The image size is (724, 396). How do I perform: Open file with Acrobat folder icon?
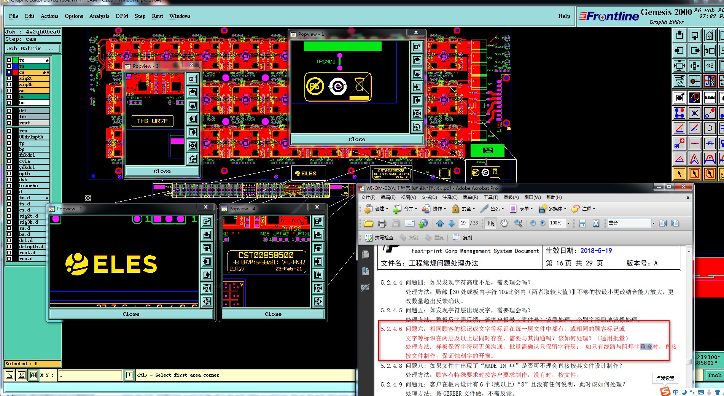pyautogui.click(x=368, y=223)
